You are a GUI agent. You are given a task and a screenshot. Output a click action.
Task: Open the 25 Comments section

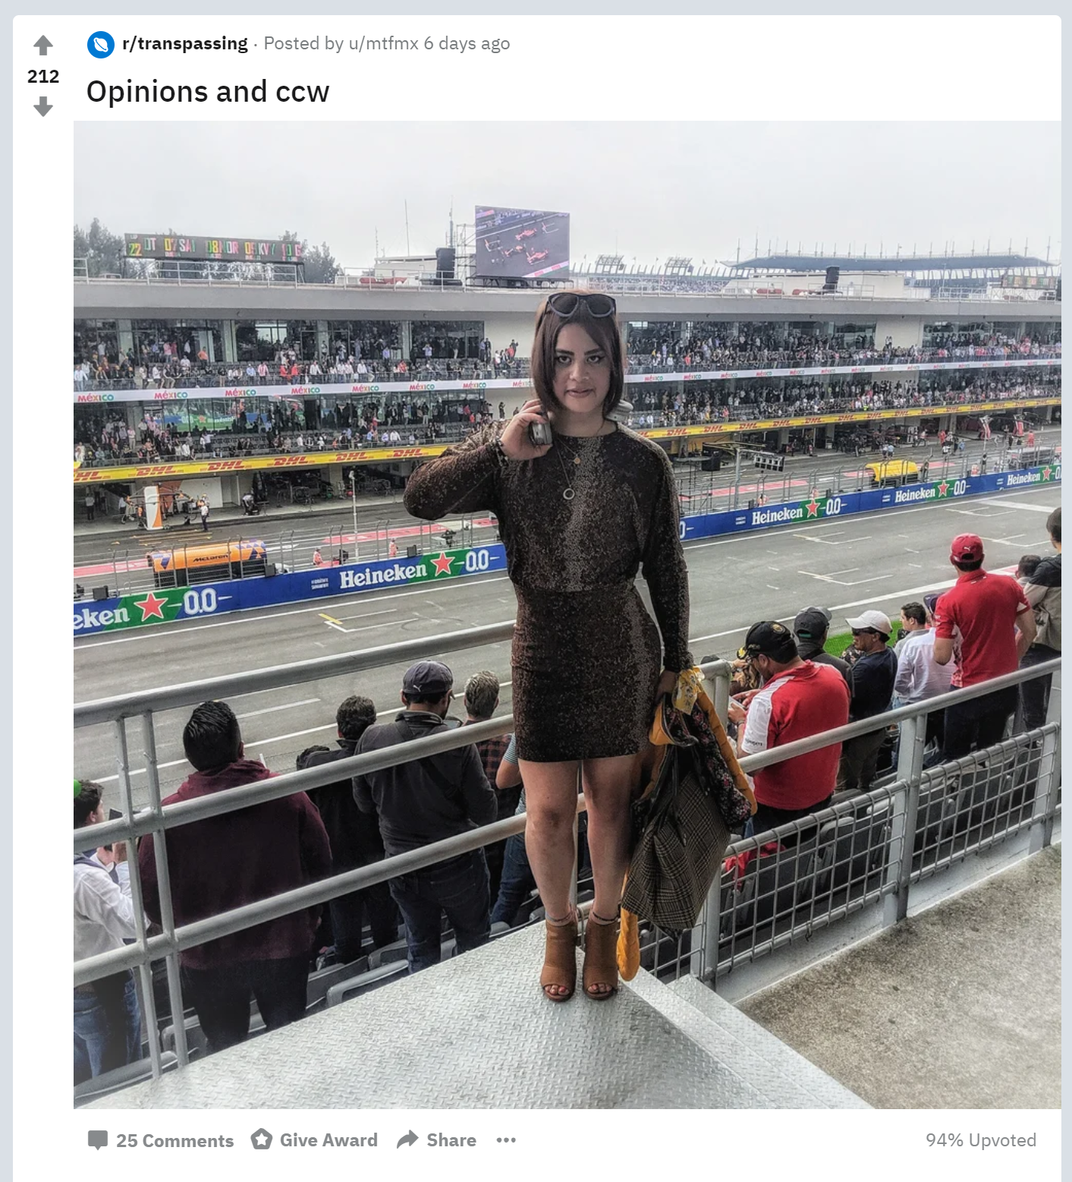point(174,1140)
